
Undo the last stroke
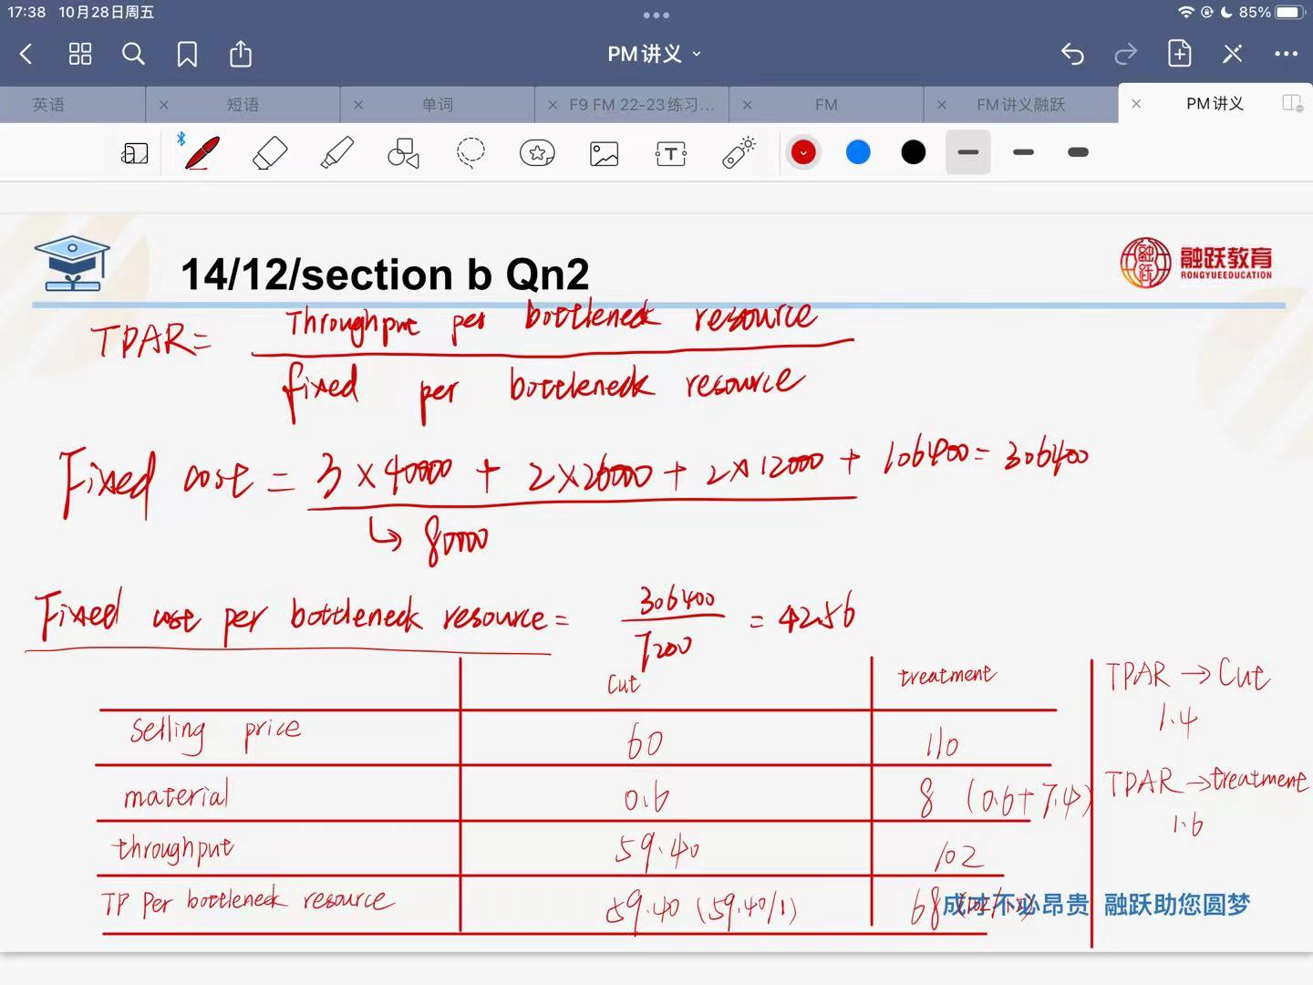coord(1072,55)
